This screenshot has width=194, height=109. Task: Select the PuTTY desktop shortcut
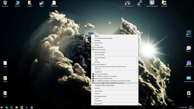(x=140, y=4)
